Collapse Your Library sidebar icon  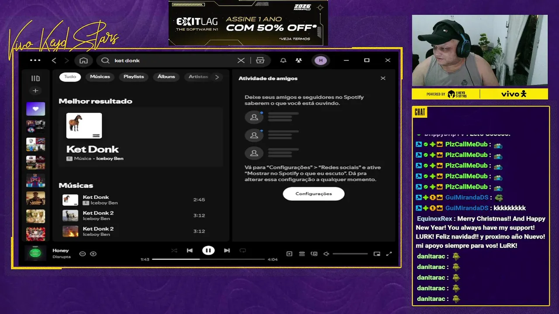click(x=35, y=78)
